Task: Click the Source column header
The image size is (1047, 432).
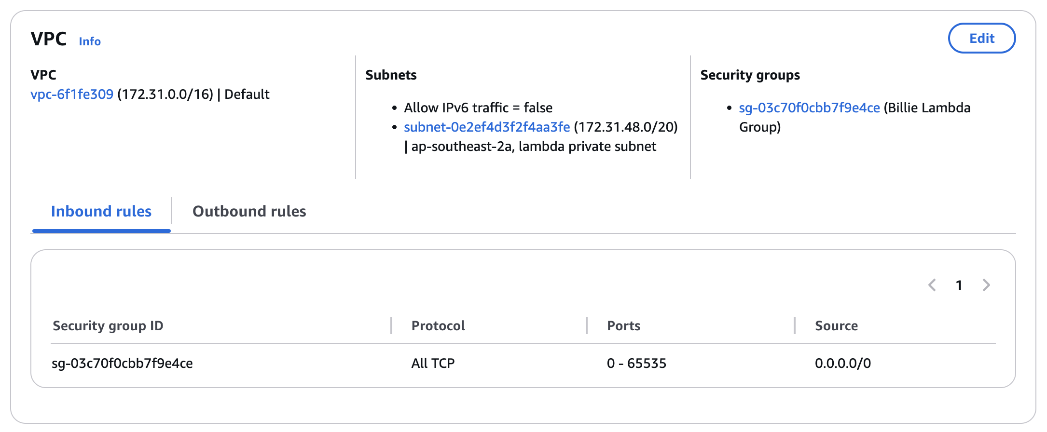Action: click(836, 326)
